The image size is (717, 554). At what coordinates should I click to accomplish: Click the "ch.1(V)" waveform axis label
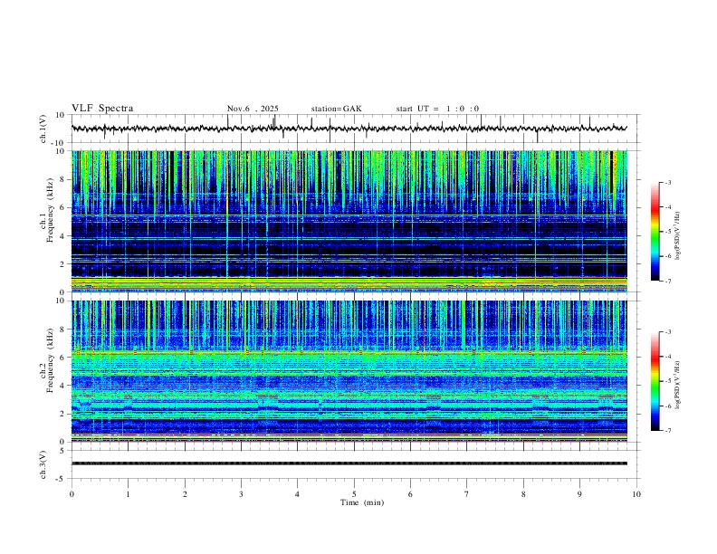[x=43, y=129]
